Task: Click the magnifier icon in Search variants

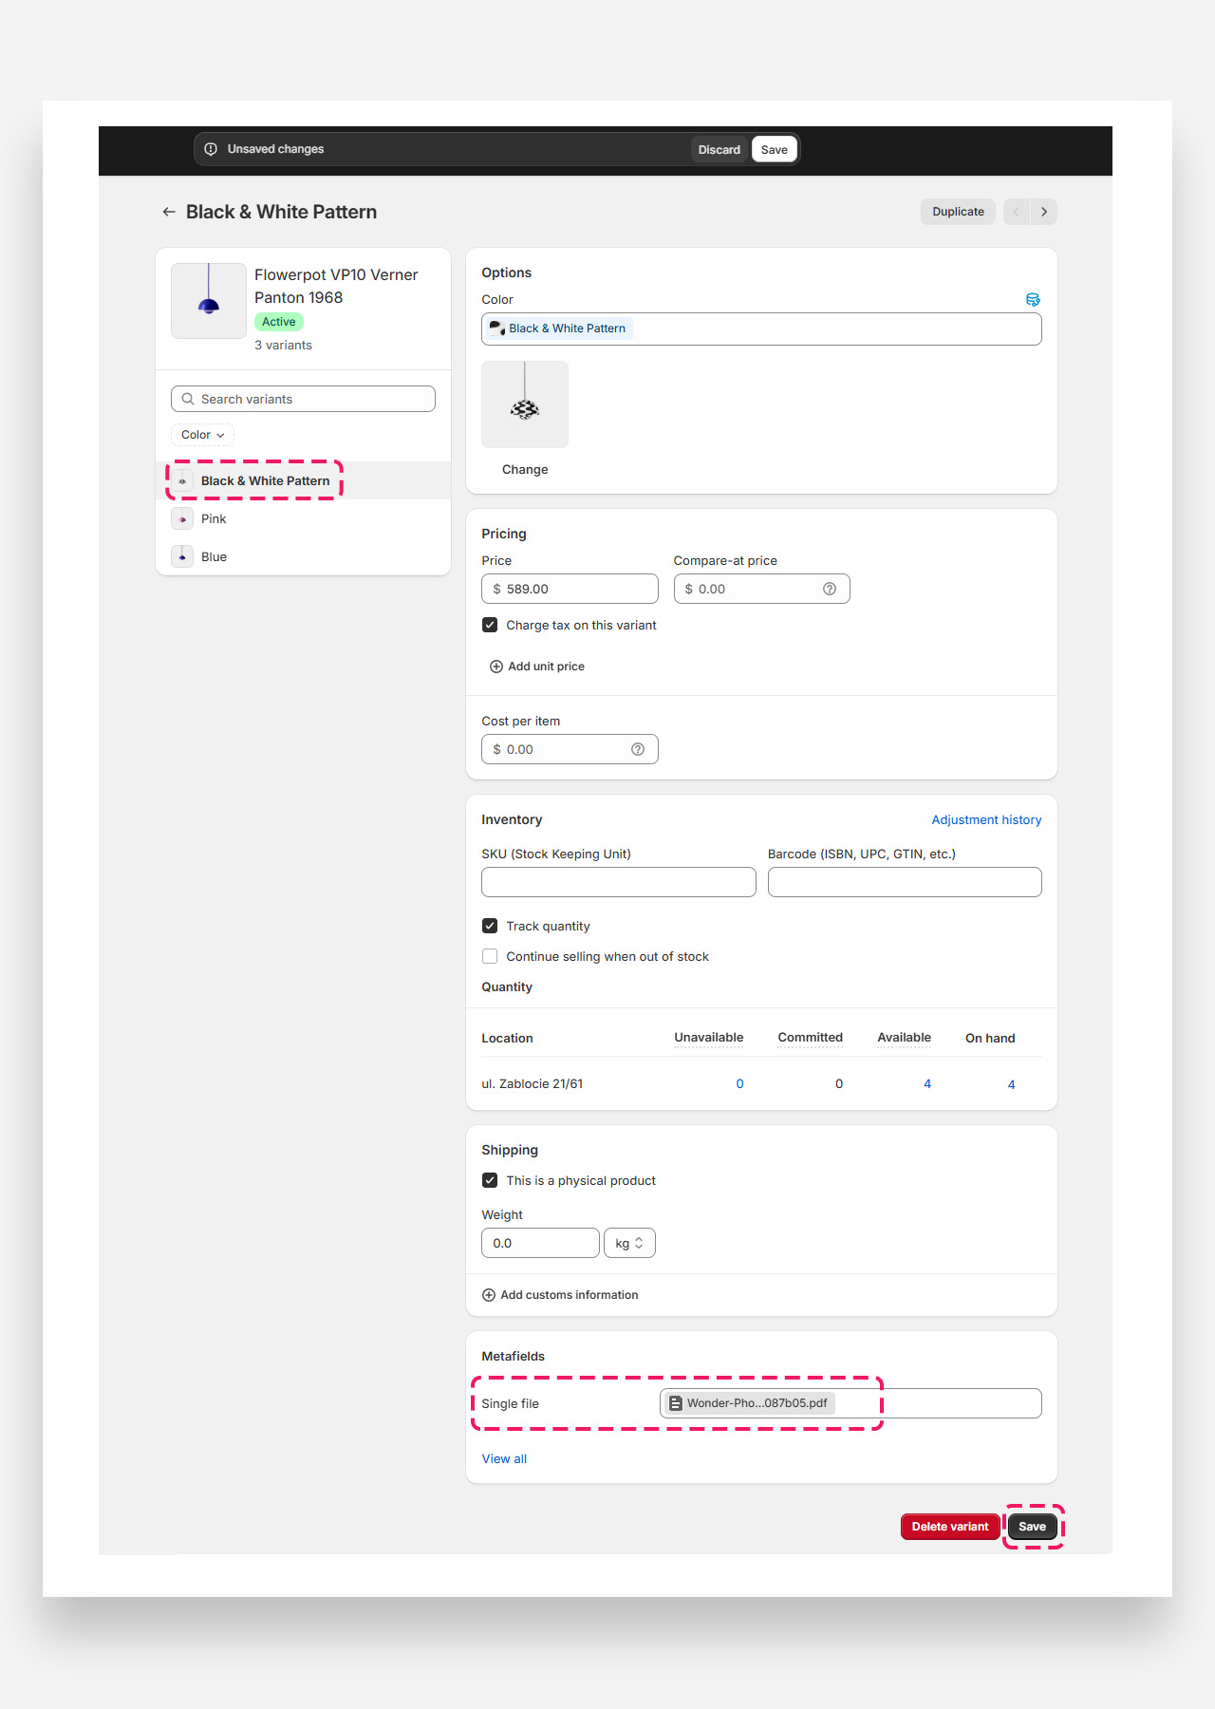Action: click(188, 399)
